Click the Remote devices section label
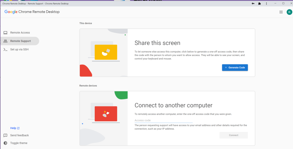The width and height of the screenshot is (293, 149). point(88,86)
